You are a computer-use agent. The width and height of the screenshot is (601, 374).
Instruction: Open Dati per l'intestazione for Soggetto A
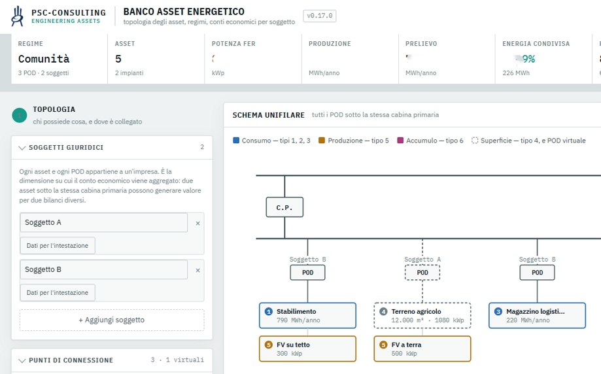[58, 246]
